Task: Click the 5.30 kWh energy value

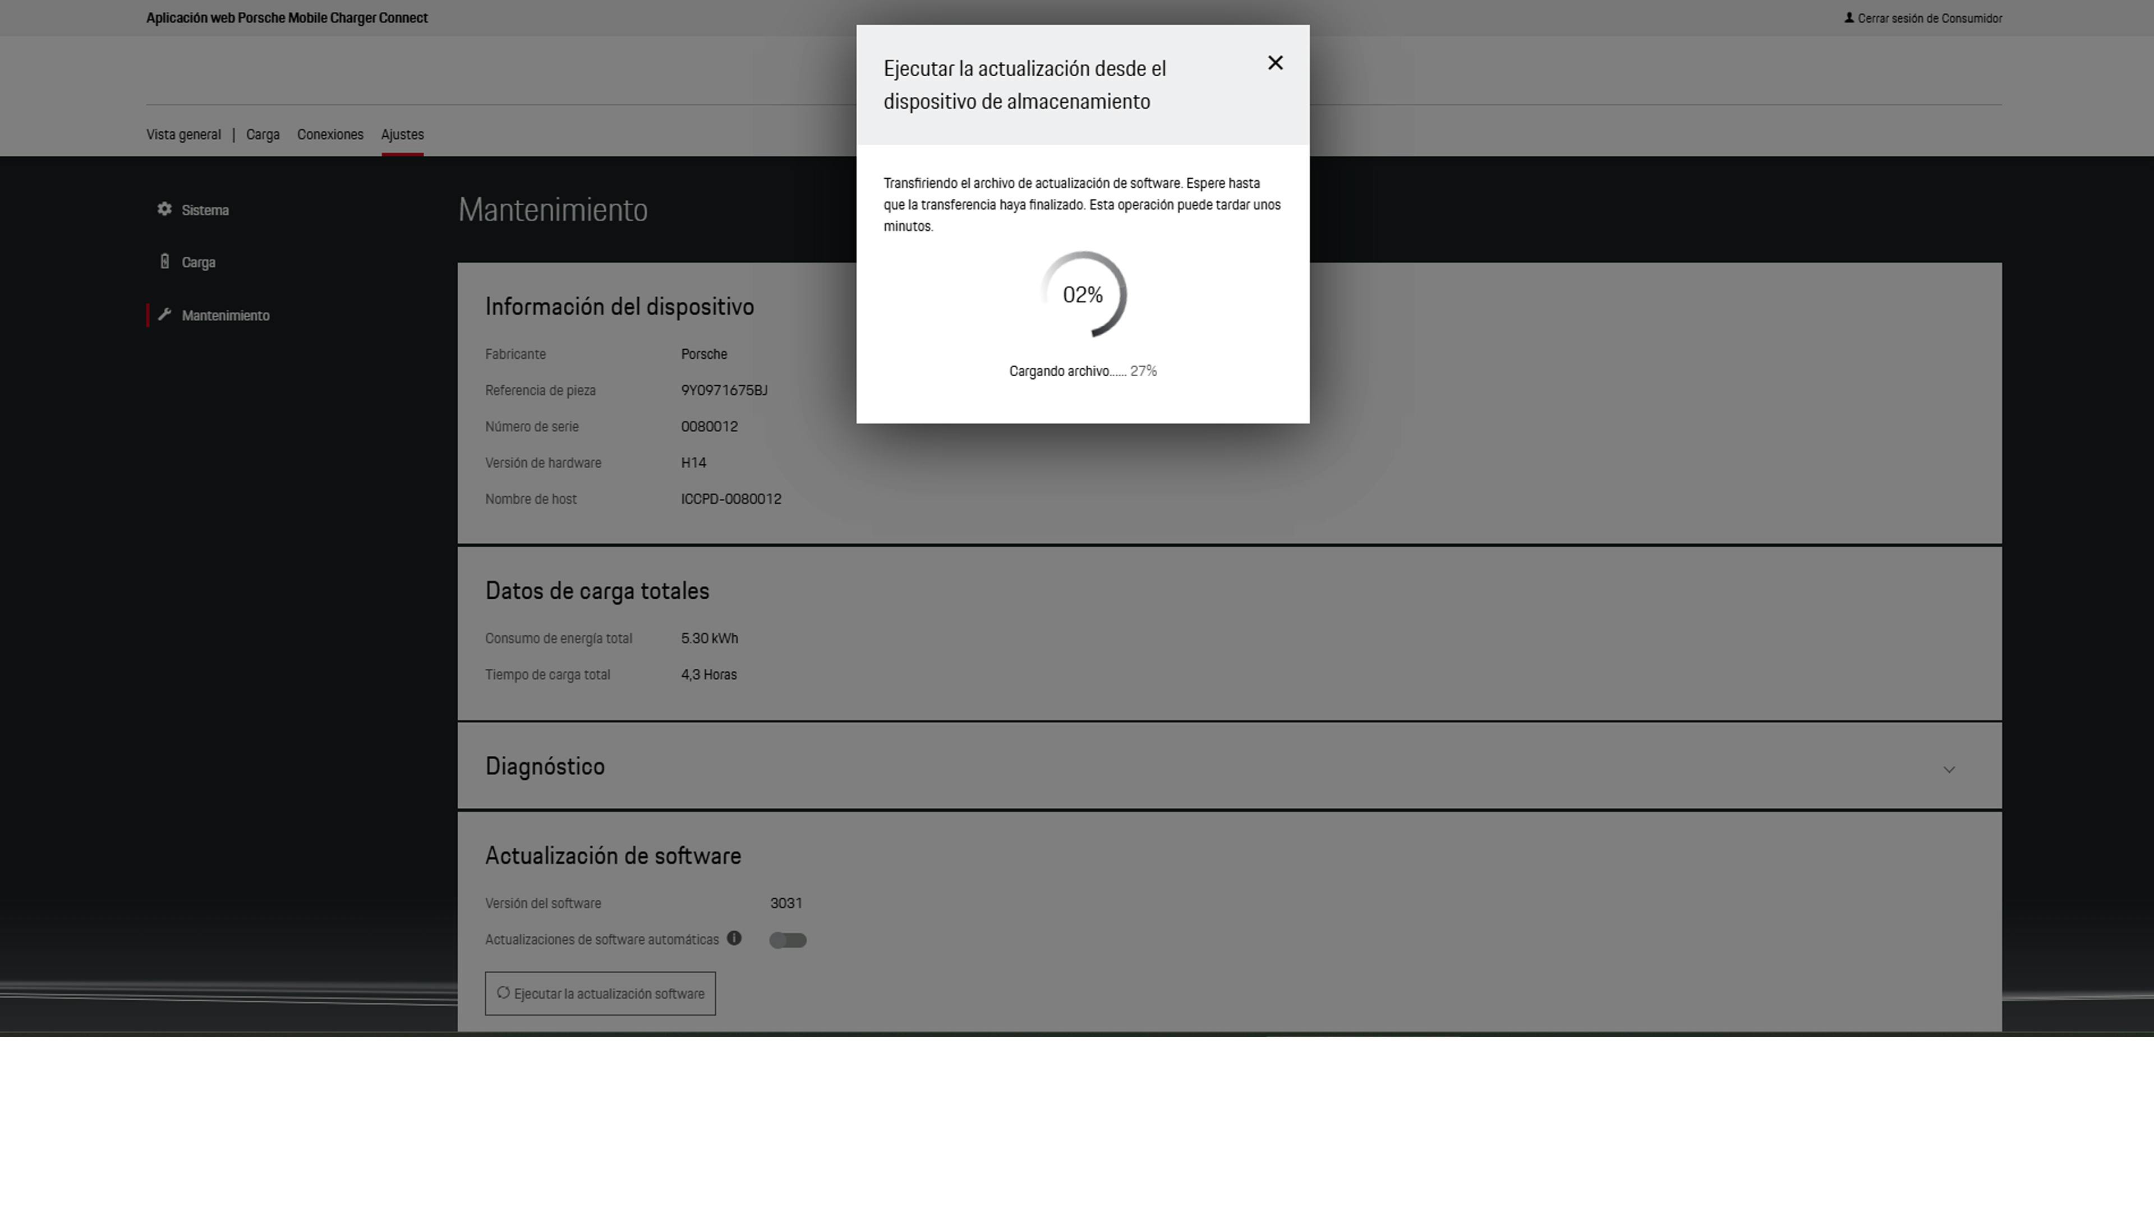Action: 709,639
